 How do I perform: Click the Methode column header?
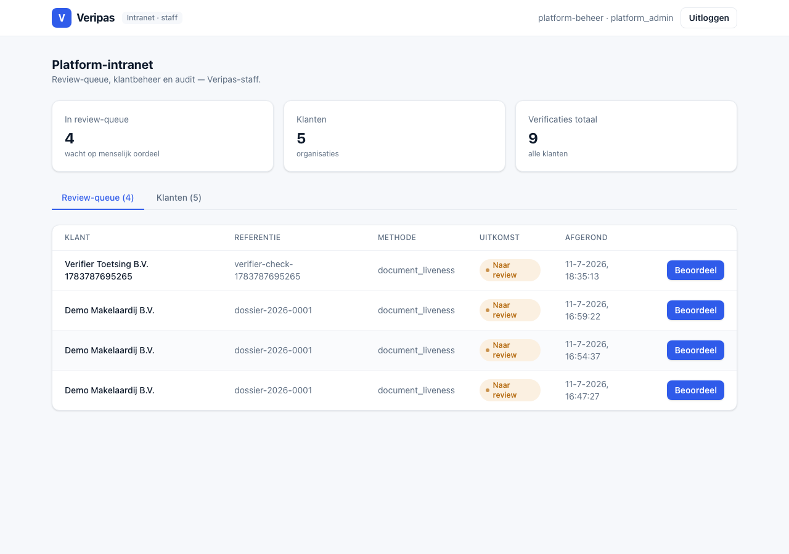click(x=397, y=238)
